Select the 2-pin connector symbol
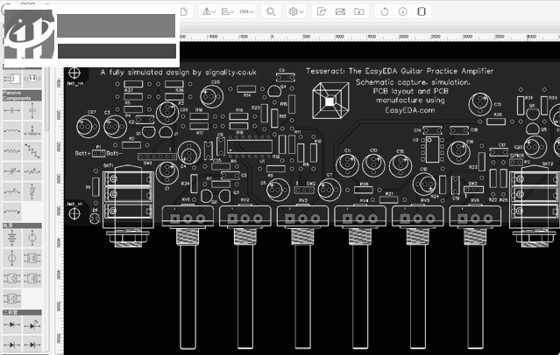This screenshot has width=560, height=355. [11, 79]
